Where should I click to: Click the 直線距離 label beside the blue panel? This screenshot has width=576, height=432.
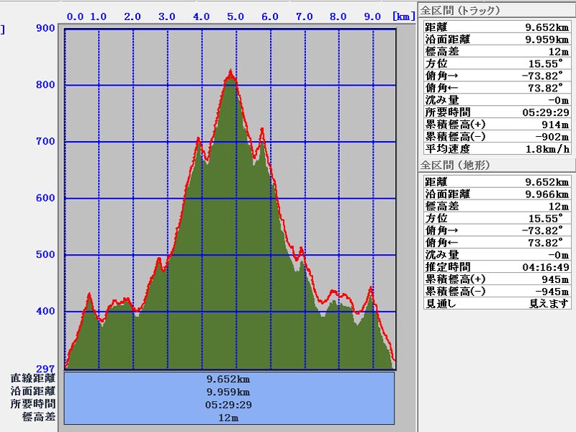click(33, 378)
